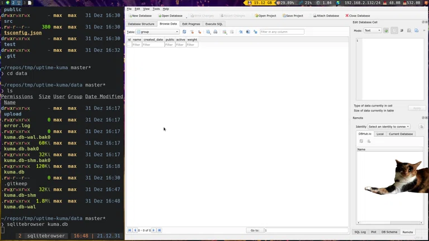
Task: Click the Name column header in Remote list
Action: point(389,150)
